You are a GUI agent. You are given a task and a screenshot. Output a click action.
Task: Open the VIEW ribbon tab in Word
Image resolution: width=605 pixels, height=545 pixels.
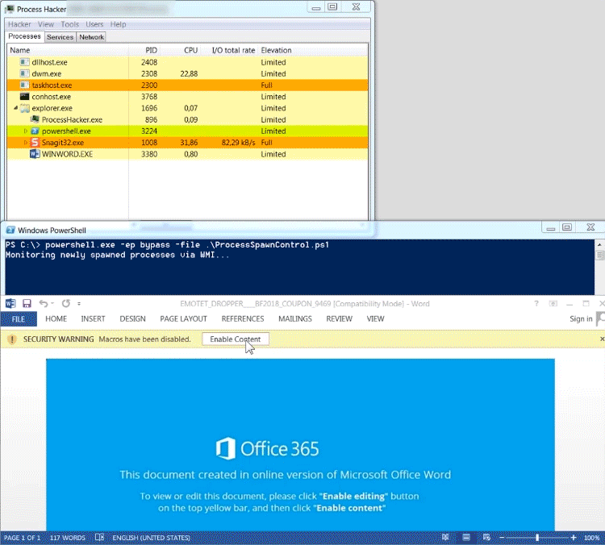[x=375, y=319]
